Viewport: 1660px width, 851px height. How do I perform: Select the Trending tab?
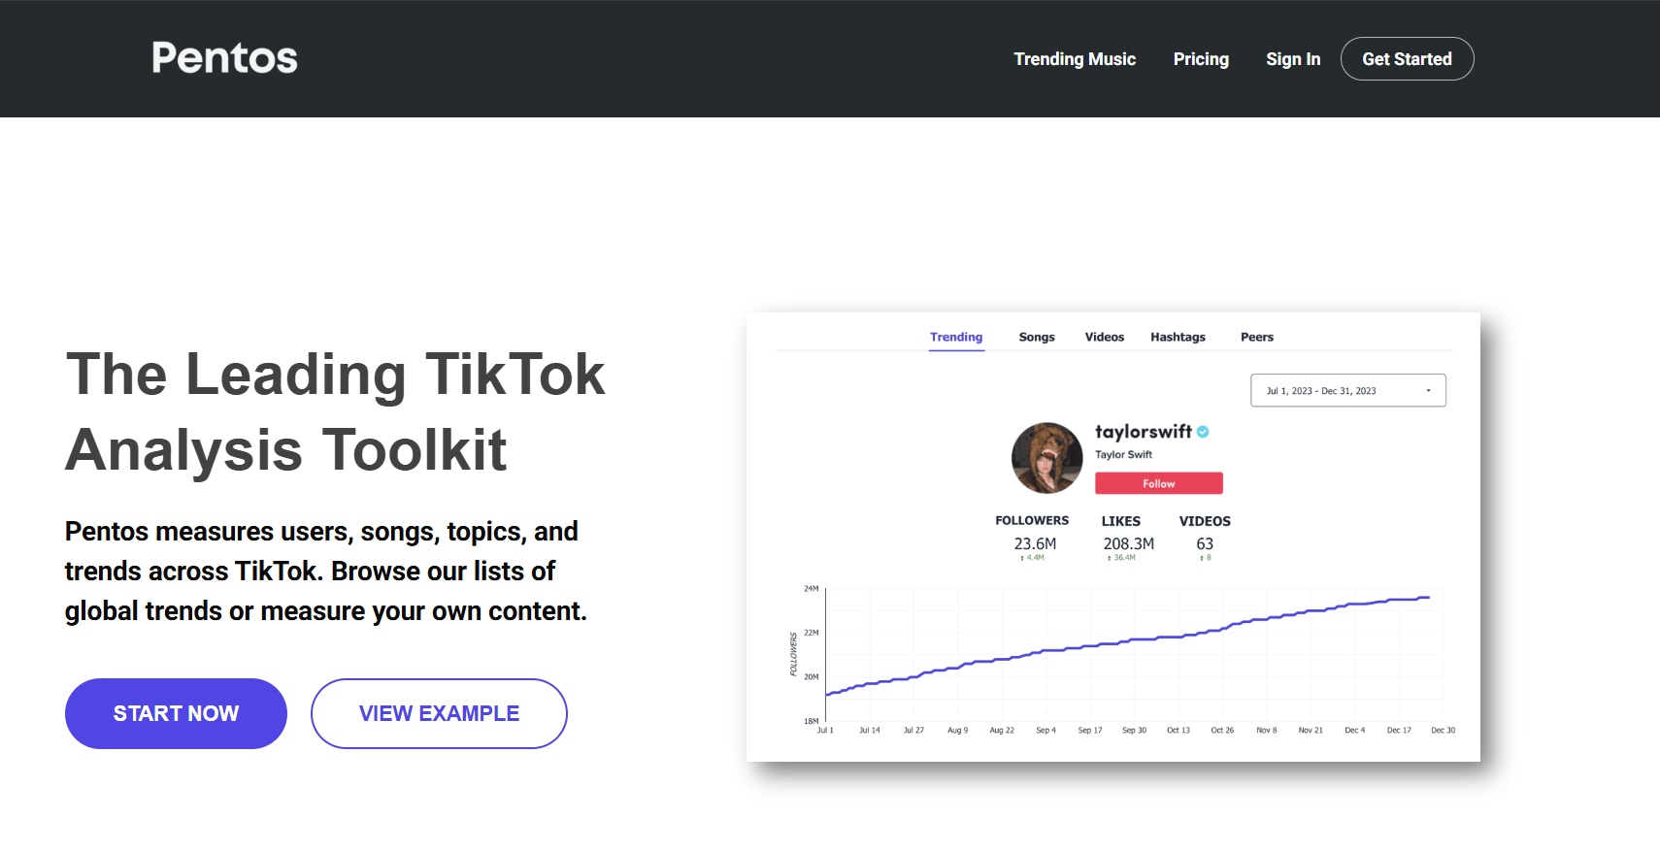pyautogui.click(x=956, y=337)
